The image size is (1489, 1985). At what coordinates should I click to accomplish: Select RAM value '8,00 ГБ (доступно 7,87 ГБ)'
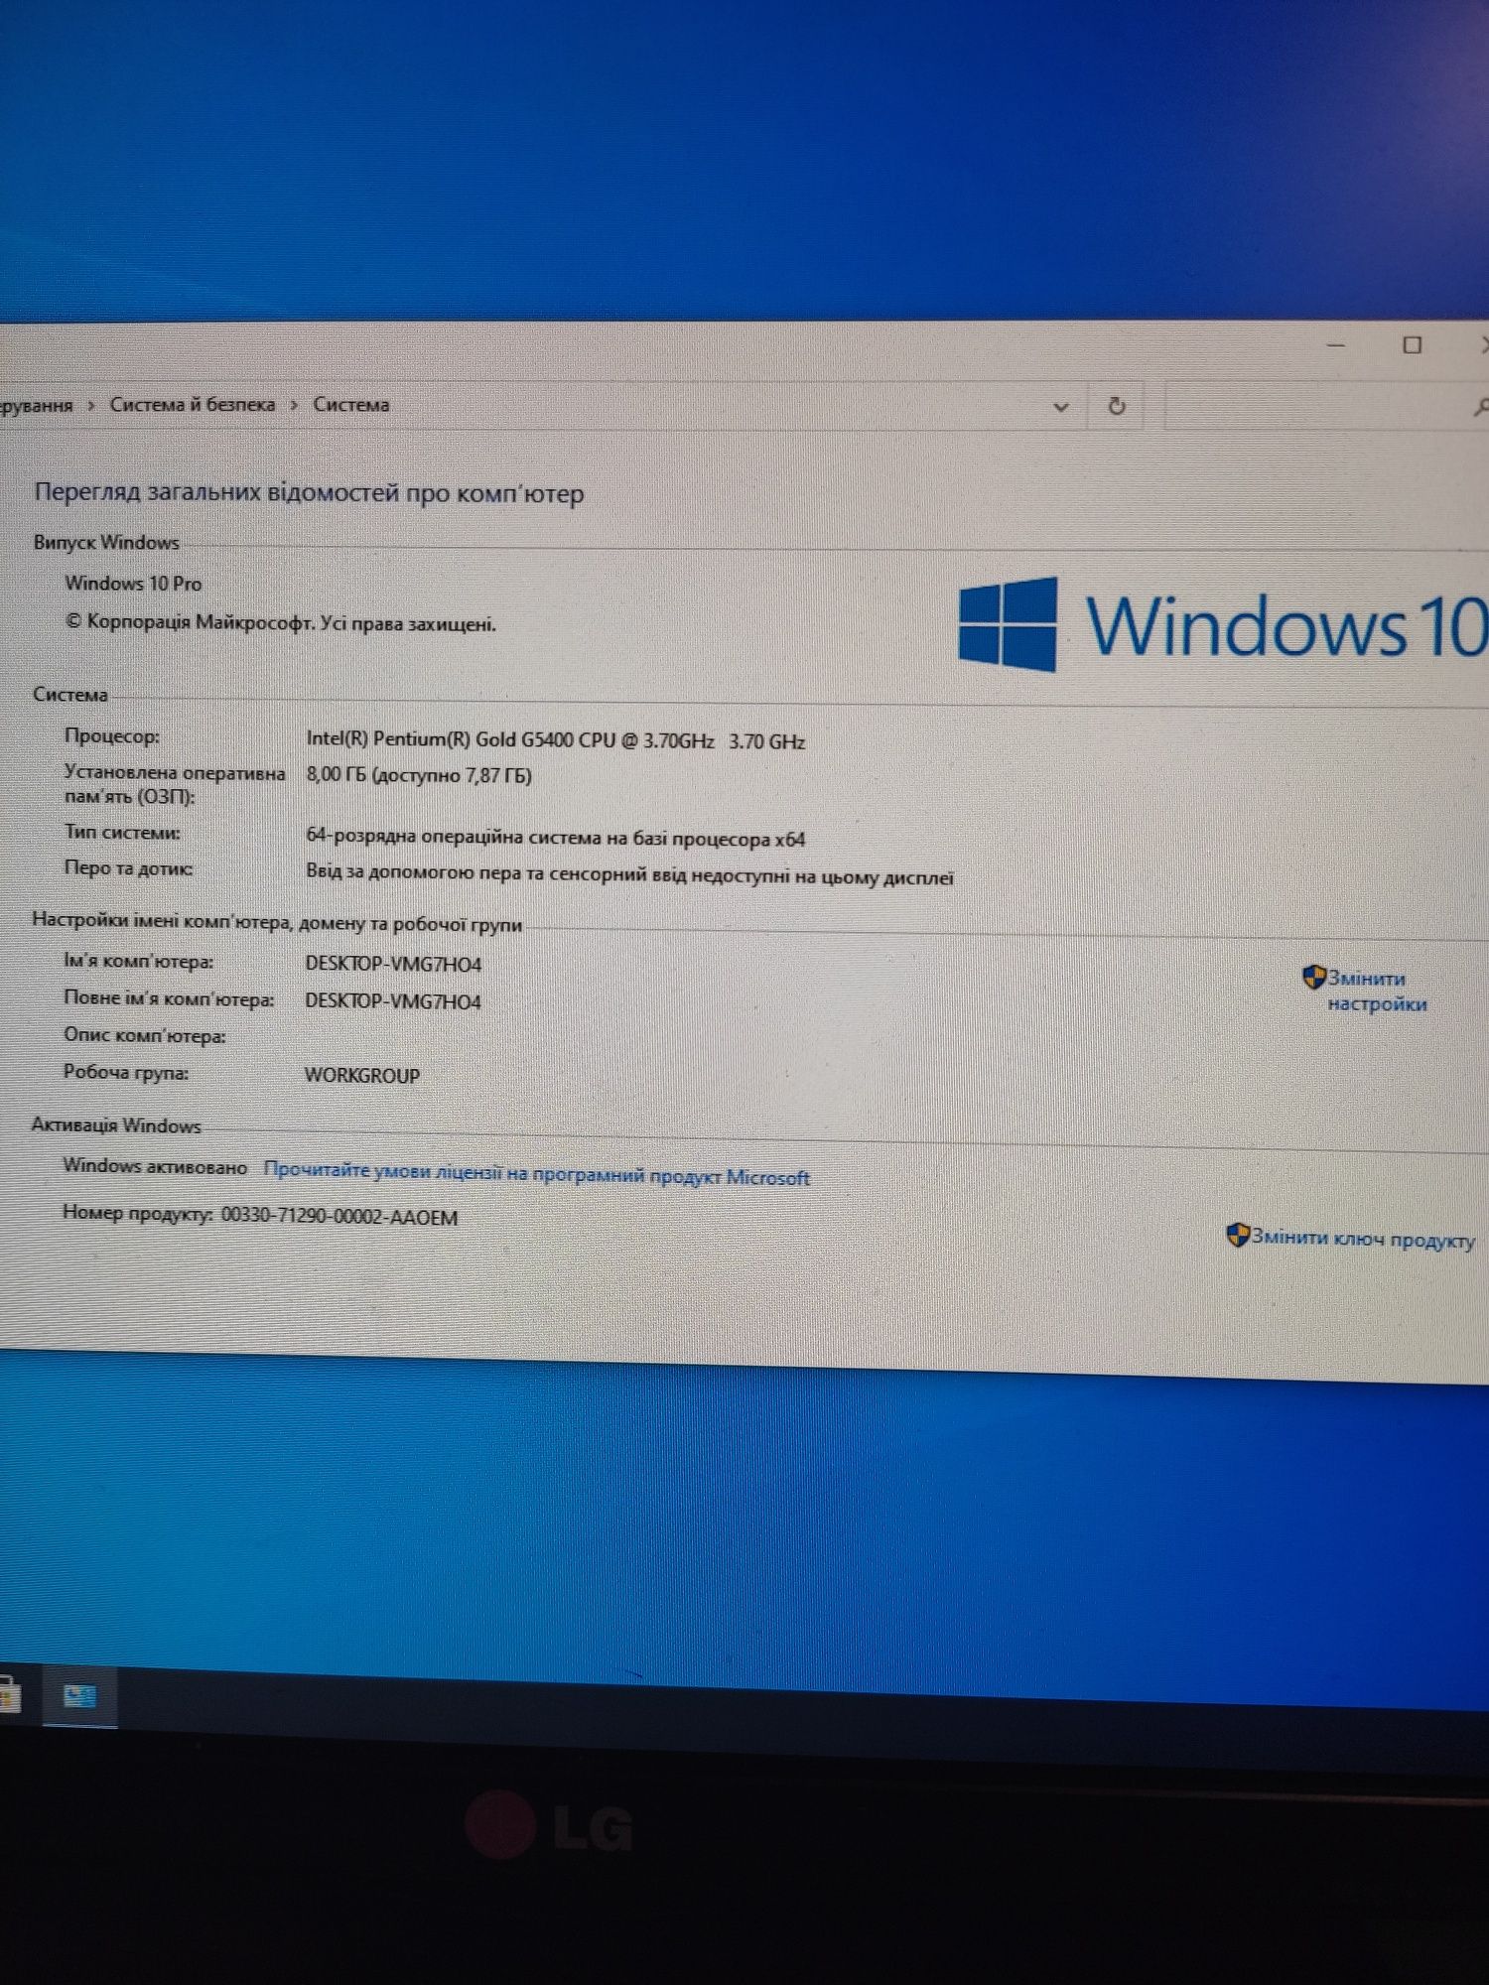pyautogui.click(x=419, y=775)
